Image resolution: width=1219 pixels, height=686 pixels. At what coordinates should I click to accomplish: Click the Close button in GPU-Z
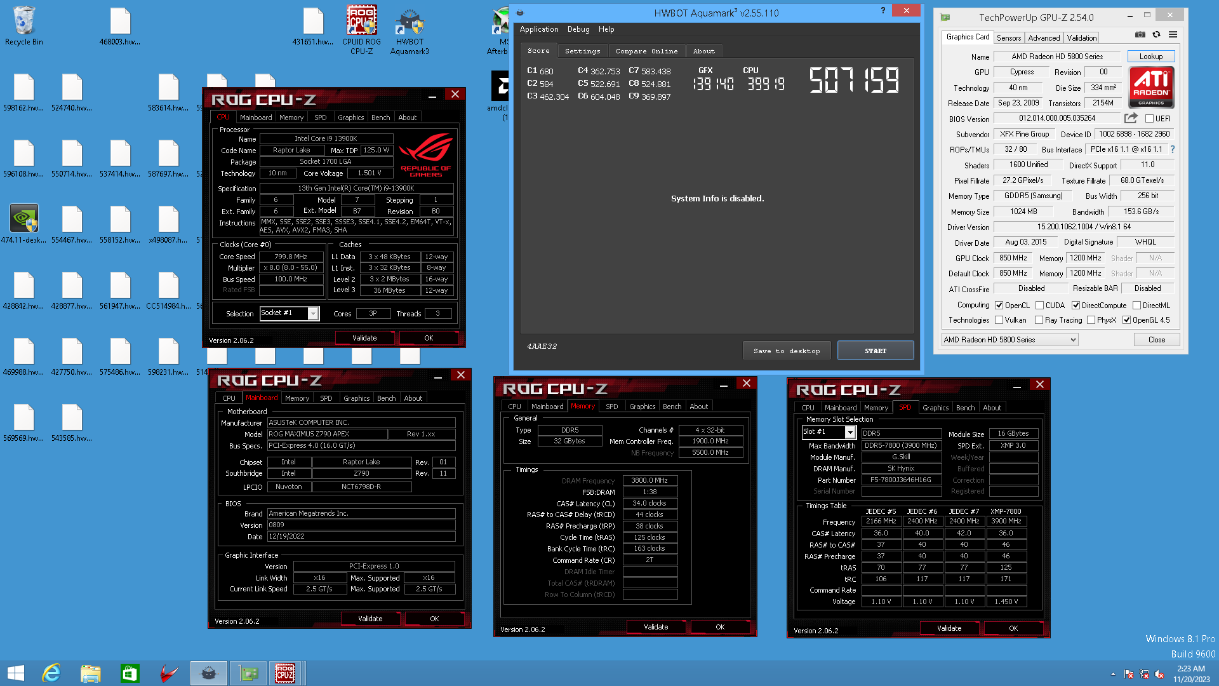1156,340
